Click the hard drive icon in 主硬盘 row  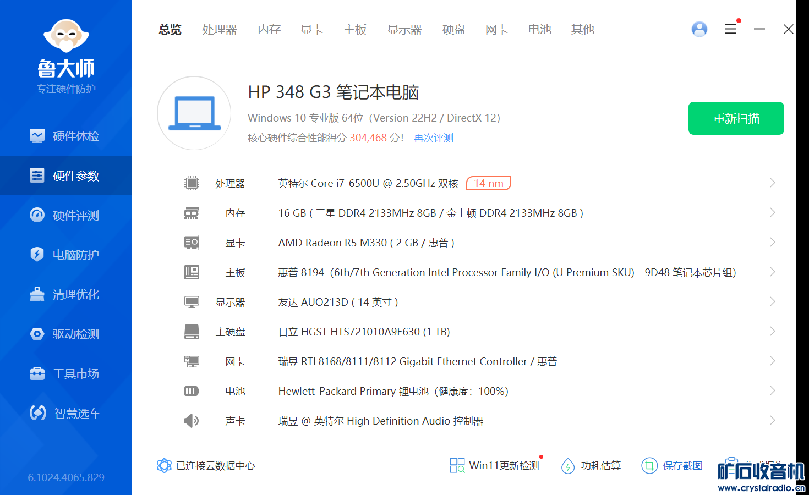point(192,332)
